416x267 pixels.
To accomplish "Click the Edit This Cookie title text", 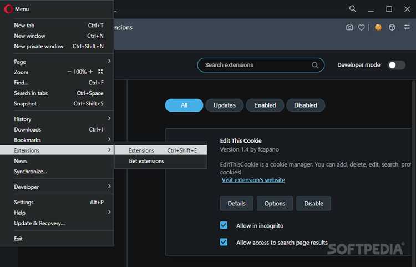I will pos(241,141).
